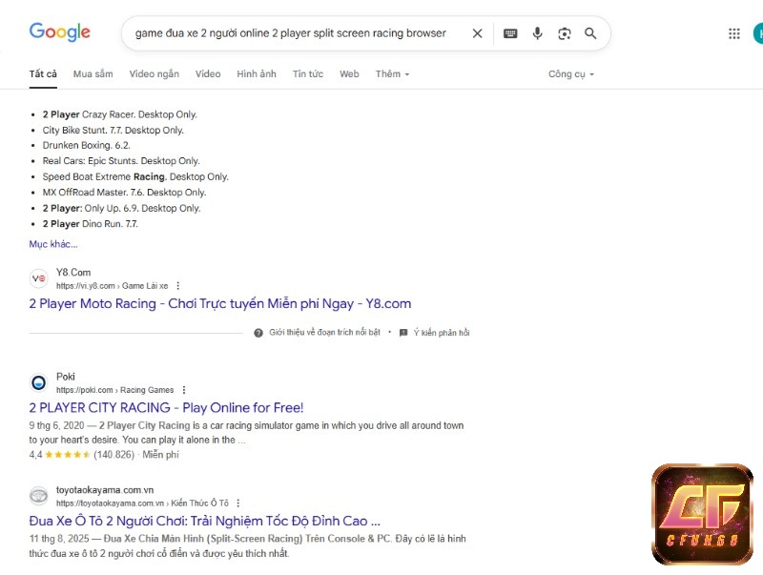Viewport: 763px width, 575px height.
Task: Click Ý kiến phản hồi link
Action: [x=442, y=333]
